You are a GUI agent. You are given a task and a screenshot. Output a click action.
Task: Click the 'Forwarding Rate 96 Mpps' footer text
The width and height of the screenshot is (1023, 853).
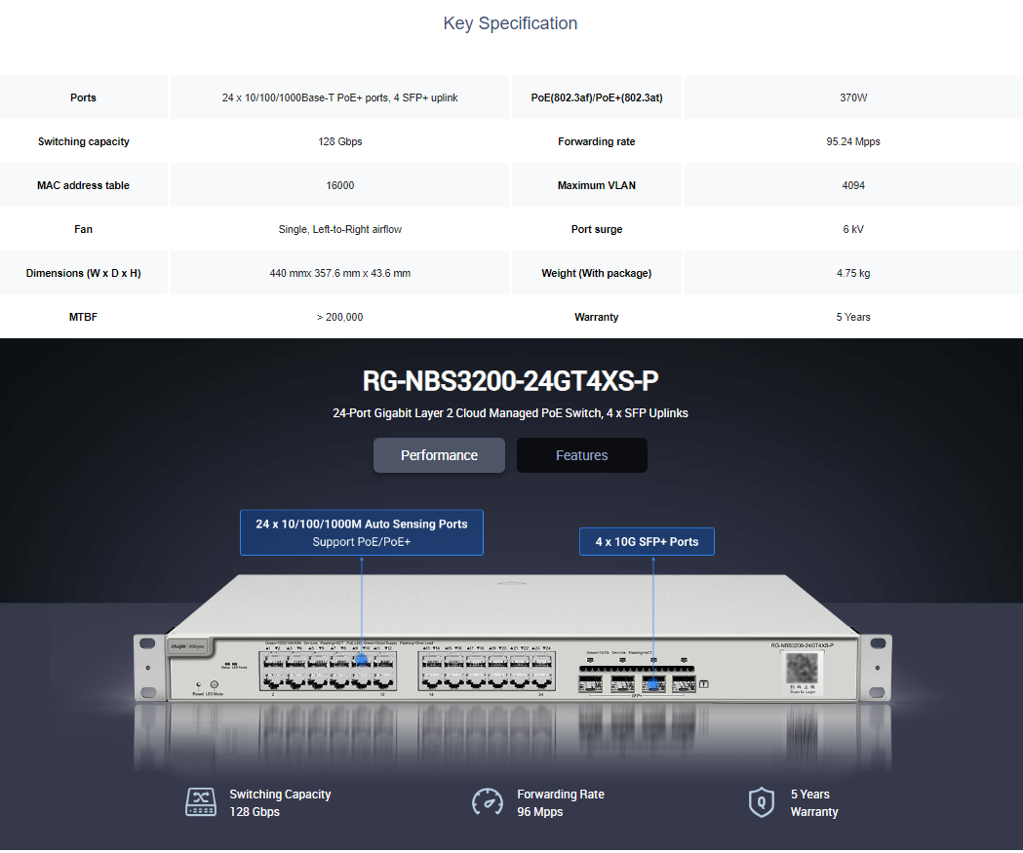(x=561, y=802)
